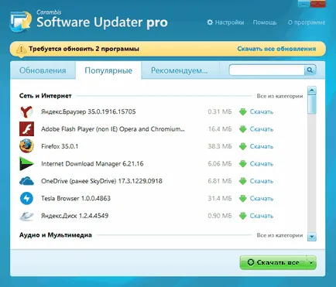Open dropdown arrow beside Скачать все

(311, 262)
